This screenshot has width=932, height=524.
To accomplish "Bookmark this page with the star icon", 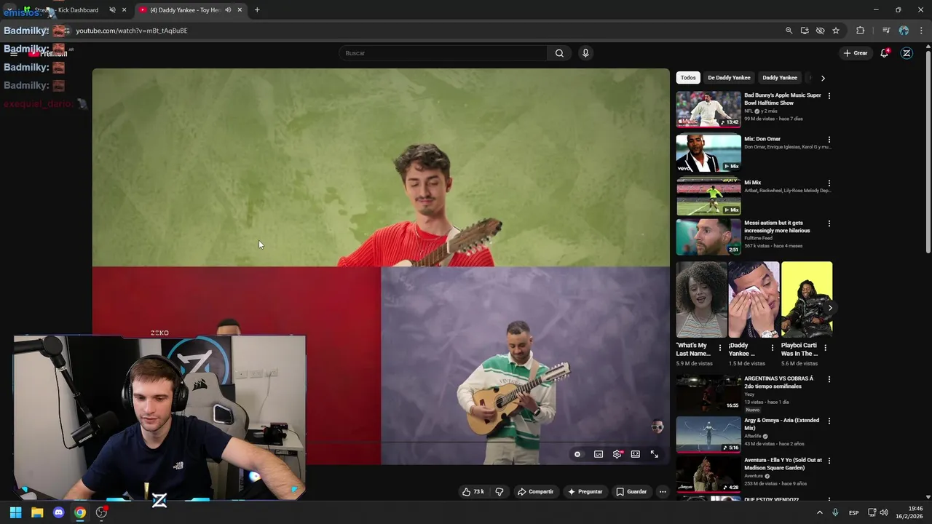I will (x=836, y=31).
